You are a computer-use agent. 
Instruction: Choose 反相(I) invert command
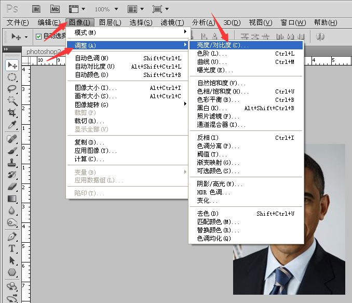(x=246, y=138)
